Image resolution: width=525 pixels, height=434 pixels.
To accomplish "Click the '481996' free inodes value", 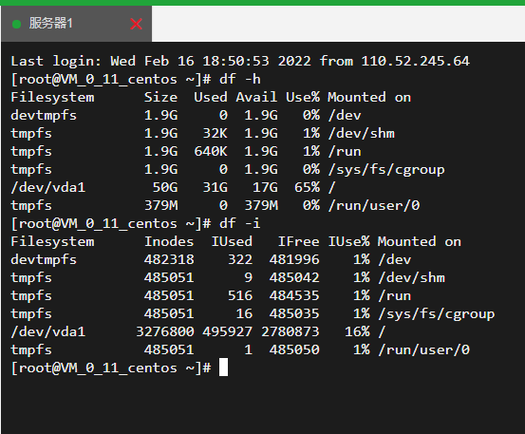I will (x=294, y=260).
